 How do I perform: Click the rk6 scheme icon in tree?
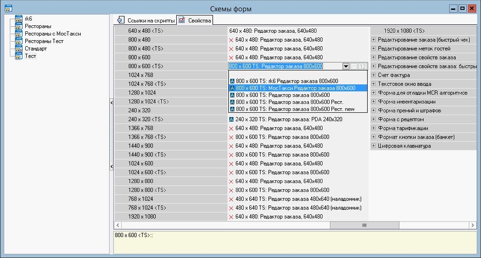(19, 19)
